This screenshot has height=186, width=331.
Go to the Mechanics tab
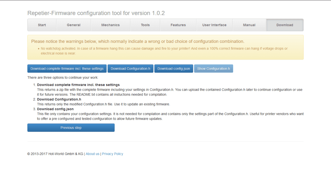(x=111, y=25)
